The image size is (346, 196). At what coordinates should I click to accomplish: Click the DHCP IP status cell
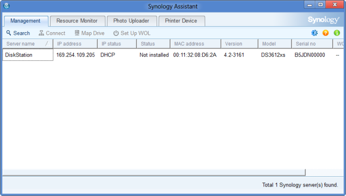pos(108,55)
